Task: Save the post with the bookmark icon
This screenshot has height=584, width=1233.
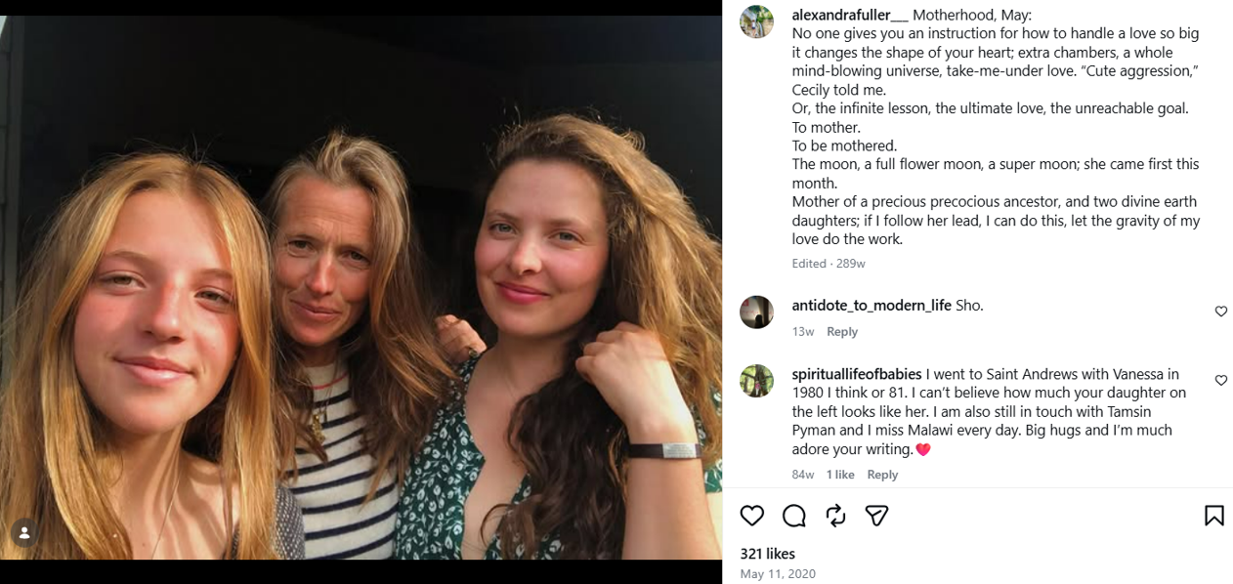Action: (1213, 516)
